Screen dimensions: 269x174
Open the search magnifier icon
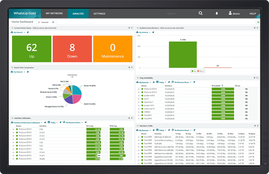pyautogui.click(x=200, y=13)
